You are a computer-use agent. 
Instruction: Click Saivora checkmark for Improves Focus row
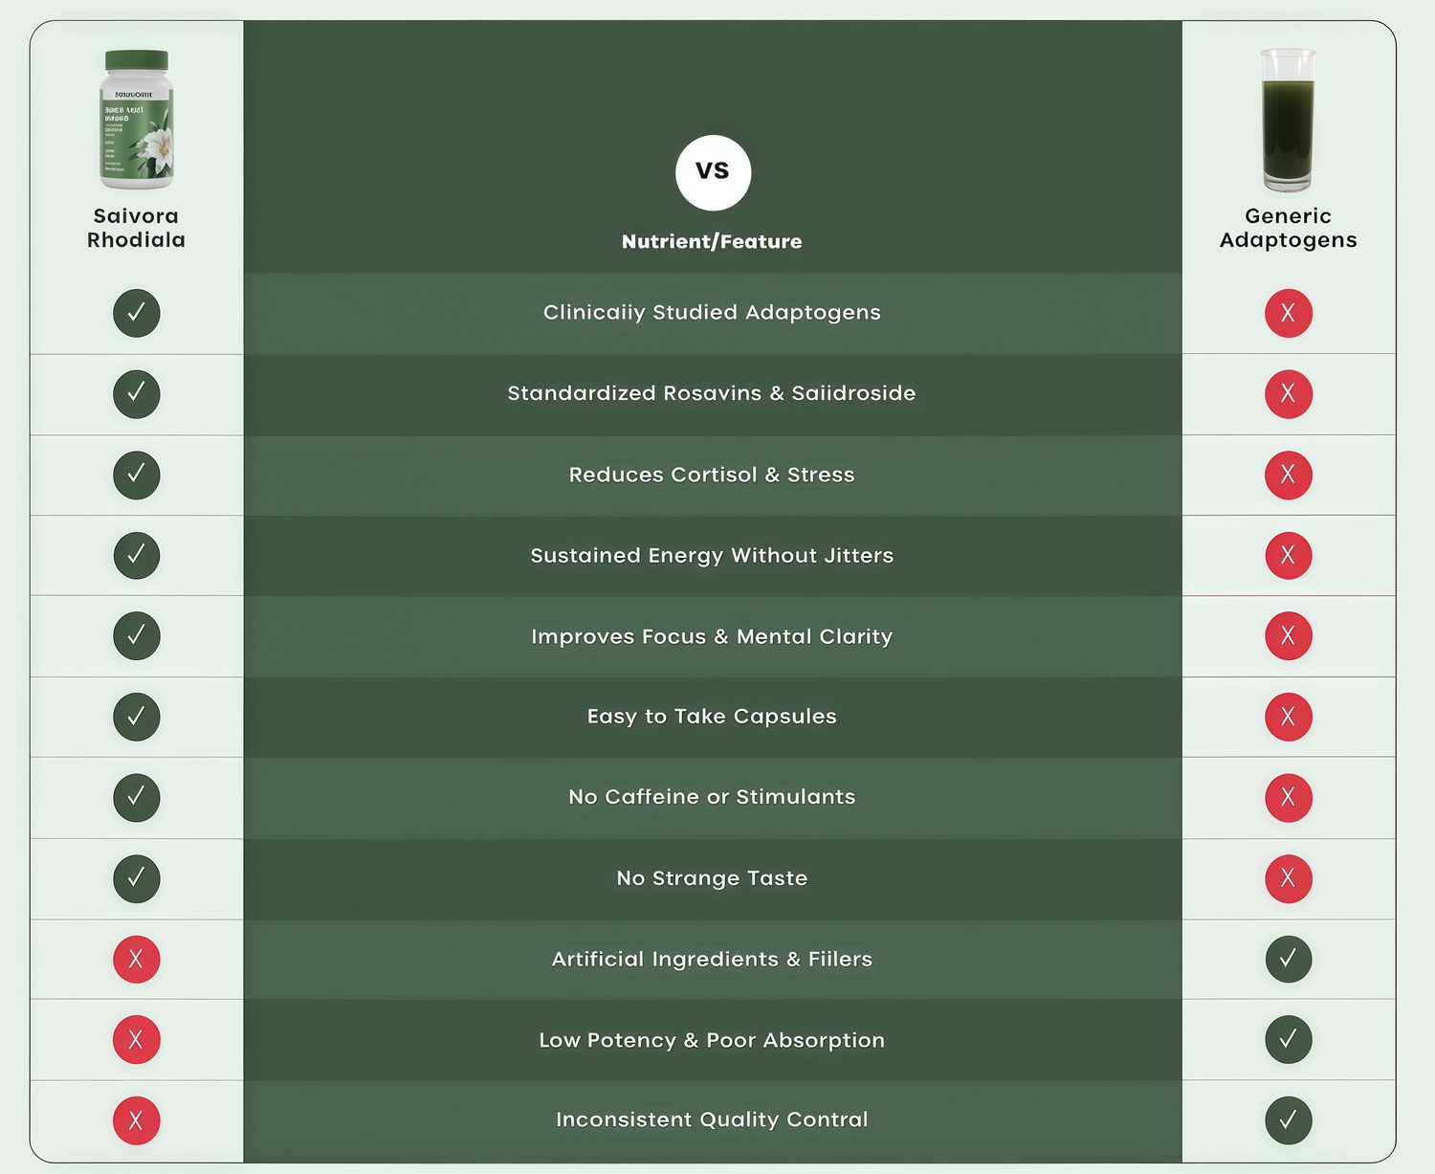137,635
